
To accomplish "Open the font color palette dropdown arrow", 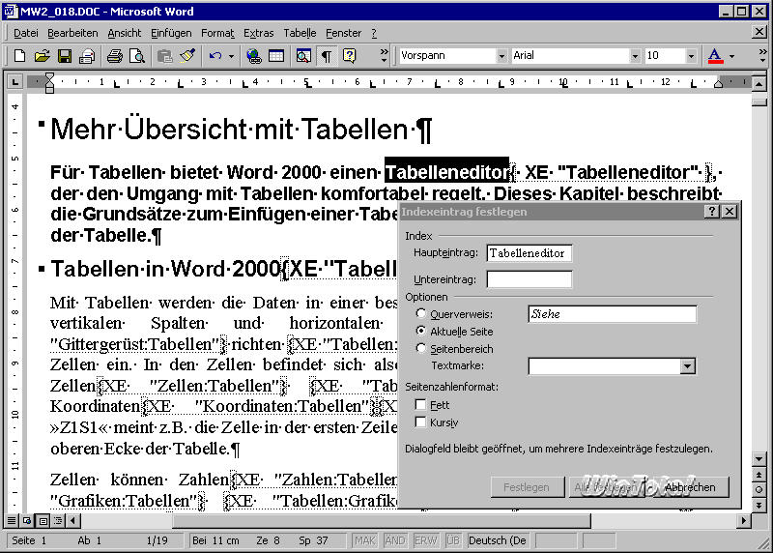I will [731, 56].
